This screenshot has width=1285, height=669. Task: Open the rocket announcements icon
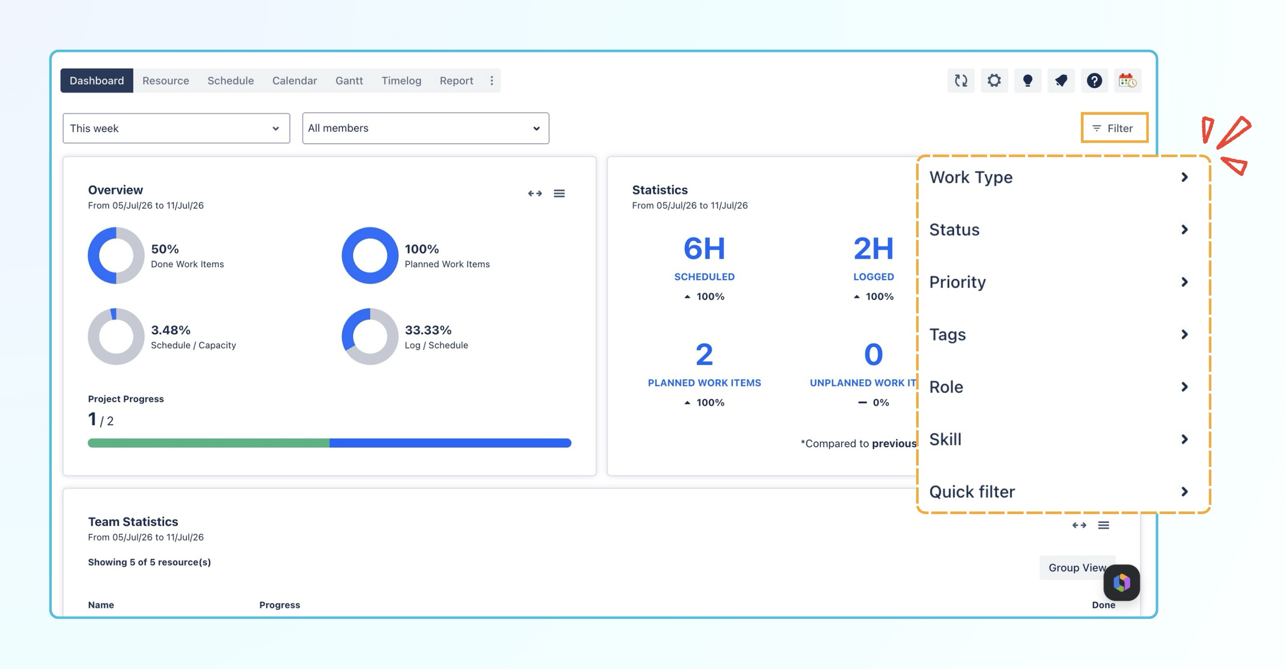[1061, 81]
